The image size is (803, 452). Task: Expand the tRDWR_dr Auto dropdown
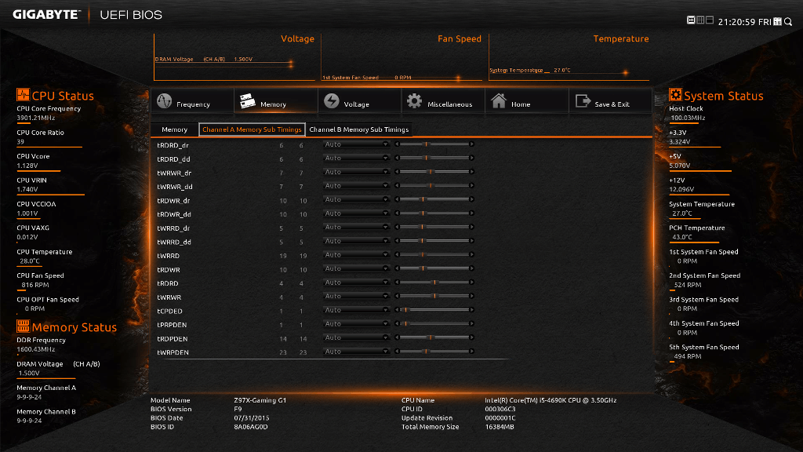tap(356, 200)
